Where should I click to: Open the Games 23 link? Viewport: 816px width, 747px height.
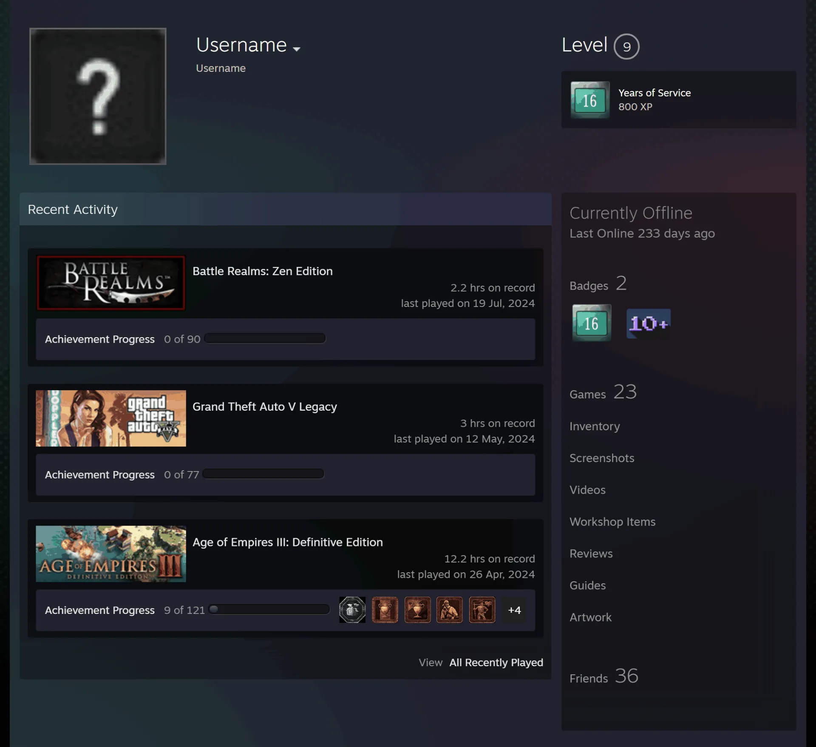click(603, 392)
